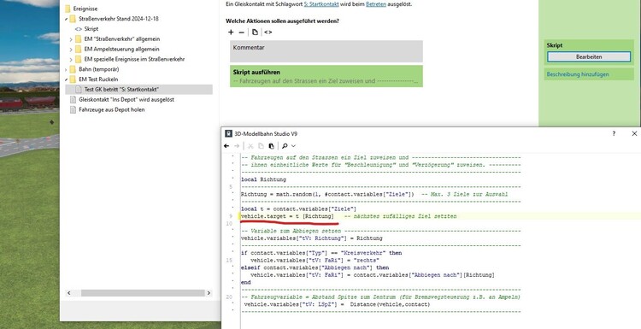
Task: Click the copy action icon above Kommentar
Action: tap(255, 32)
